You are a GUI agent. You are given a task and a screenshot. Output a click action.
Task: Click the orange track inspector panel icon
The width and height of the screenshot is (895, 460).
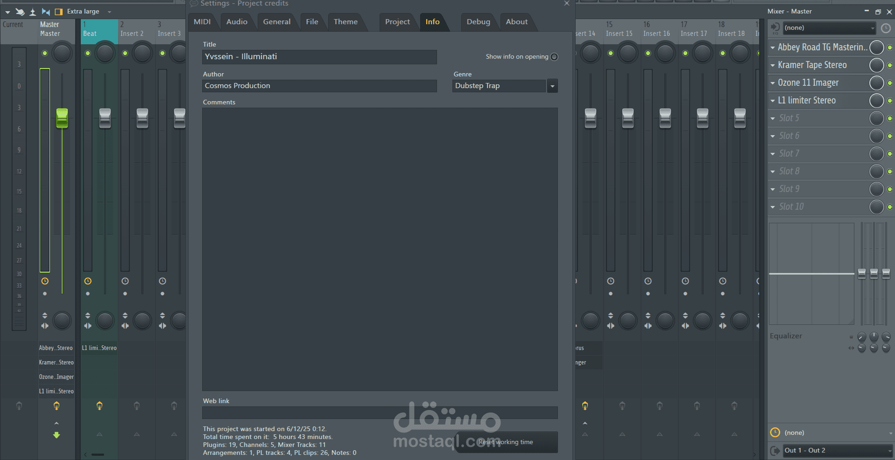click(x=59, y=12)
